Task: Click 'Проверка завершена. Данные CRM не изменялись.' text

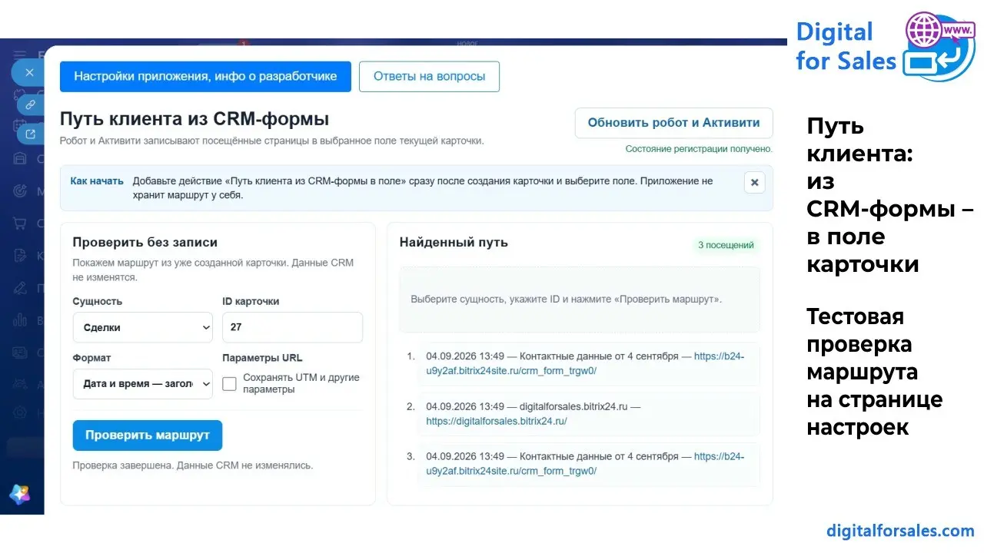Action: [x=193, y=465]
